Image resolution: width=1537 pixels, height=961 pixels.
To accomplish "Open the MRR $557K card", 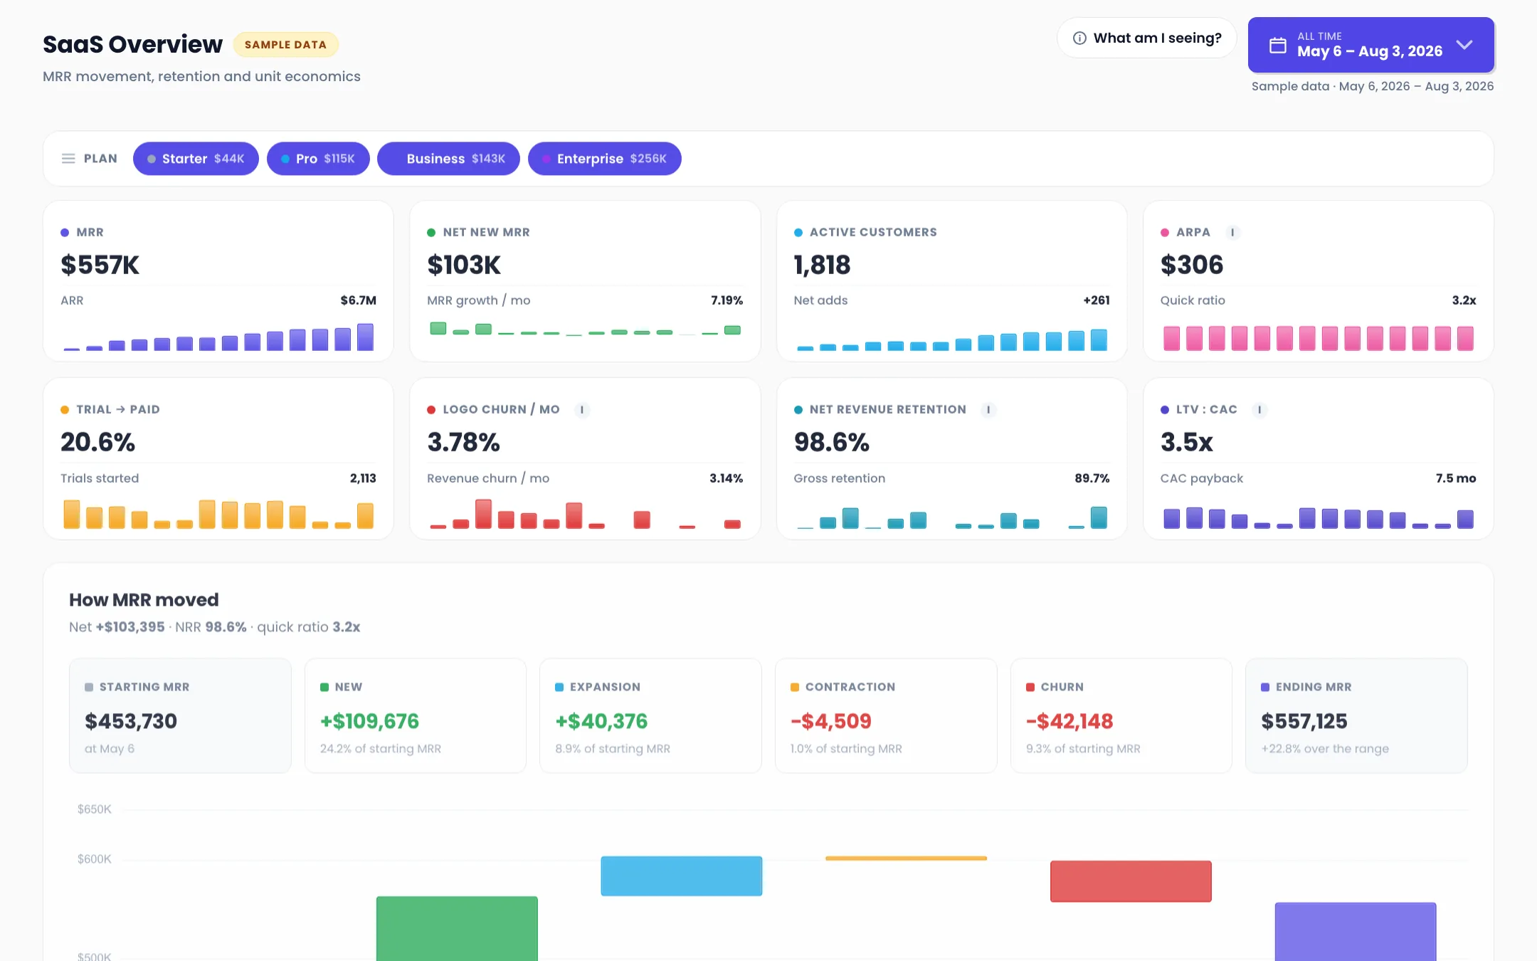I will coord(218,281).
